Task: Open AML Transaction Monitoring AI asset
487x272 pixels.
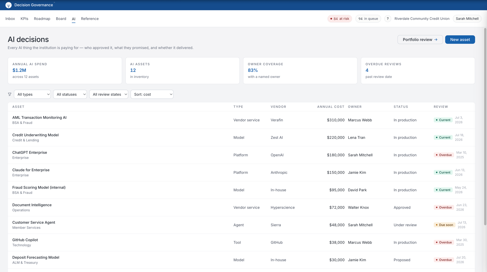Action: click(x=39, y=118)
